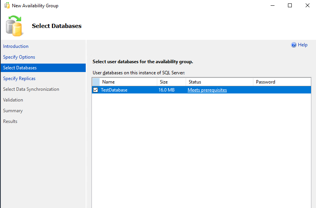Open the Introduction wizard page
Screen dimensions: 316x208
coord(16,46)
